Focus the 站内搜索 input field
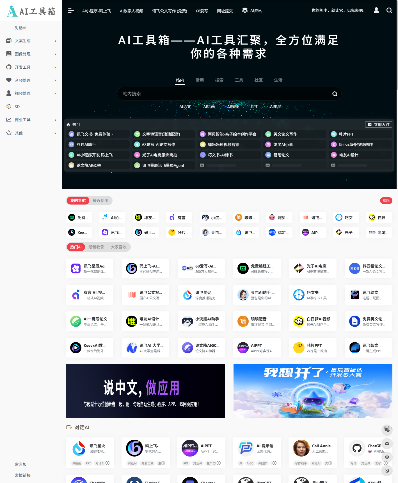Screen dimensions: 398x483 (x=225, y=94)
